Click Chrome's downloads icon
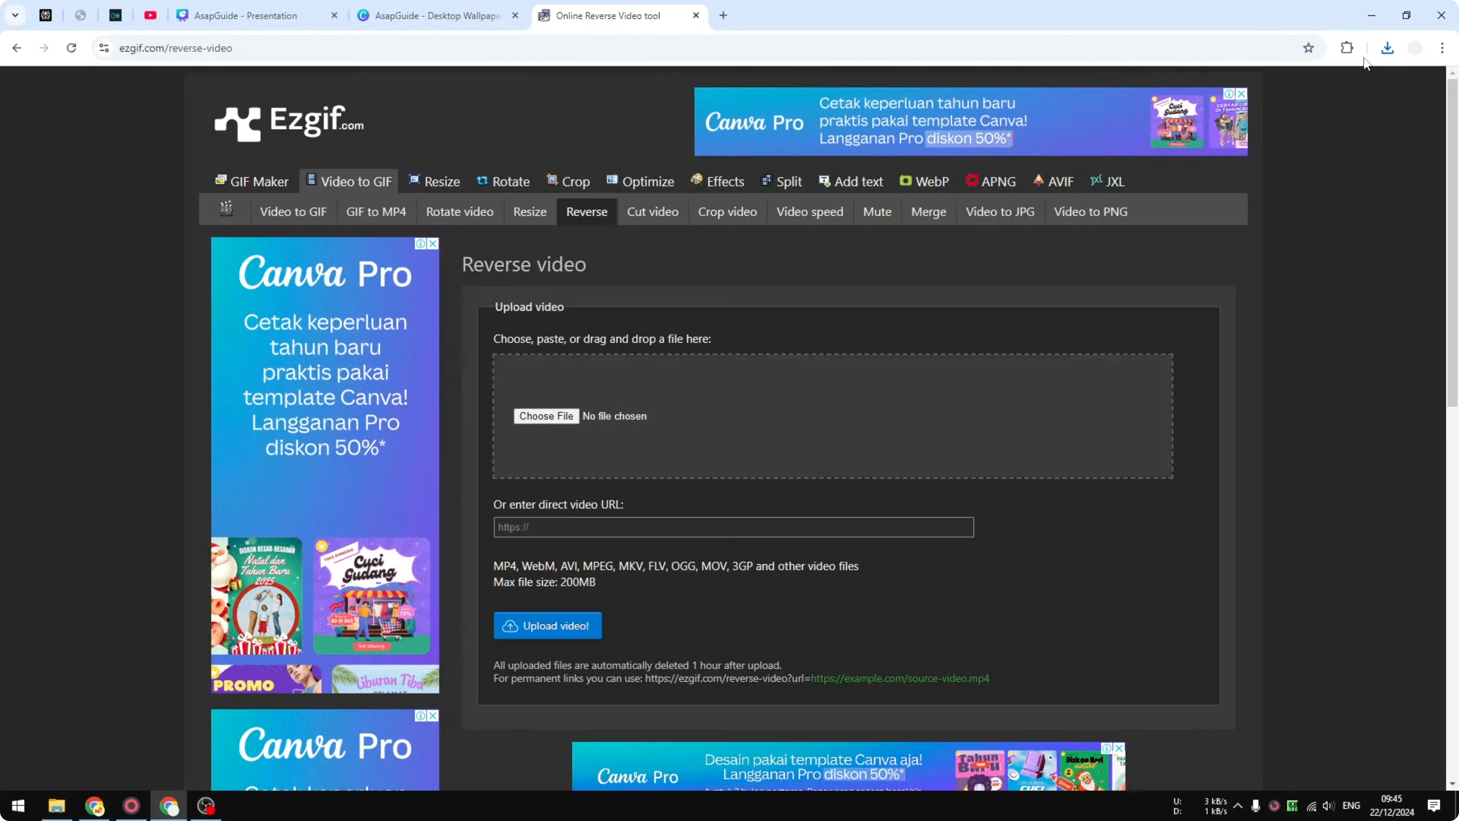Viewport: 1459px width, 821px height. point(1387,48)
